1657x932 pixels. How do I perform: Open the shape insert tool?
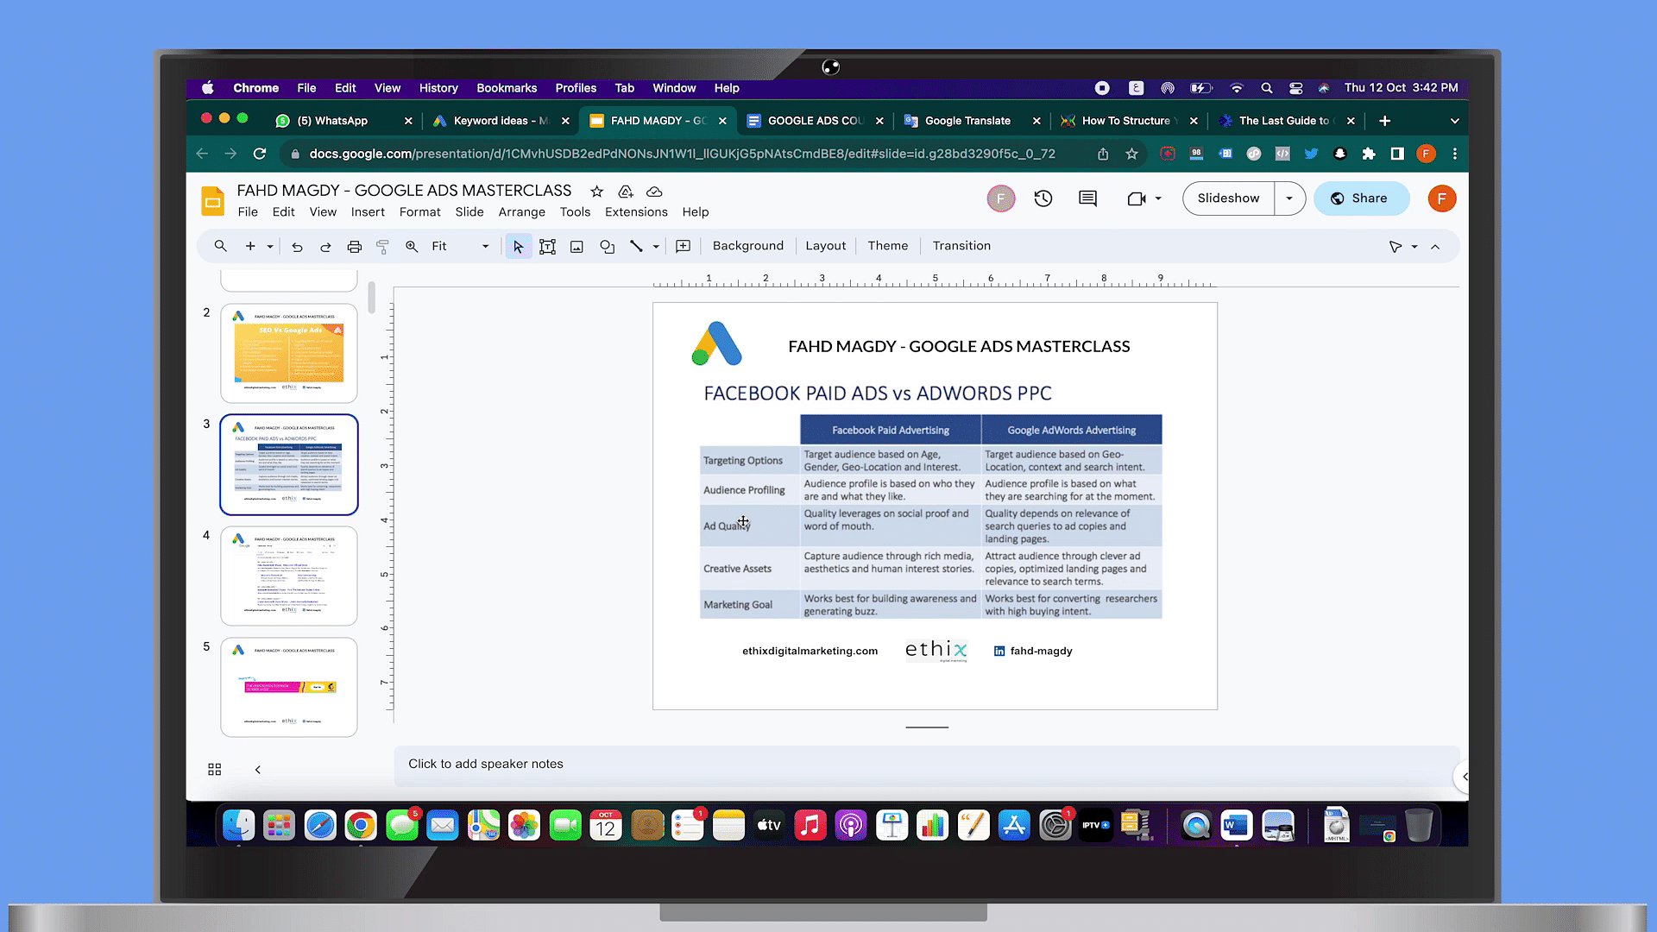click(607, 247)
